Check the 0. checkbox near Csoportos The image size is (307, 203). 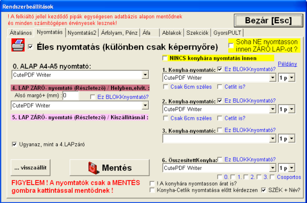click(x=220, y=177)
